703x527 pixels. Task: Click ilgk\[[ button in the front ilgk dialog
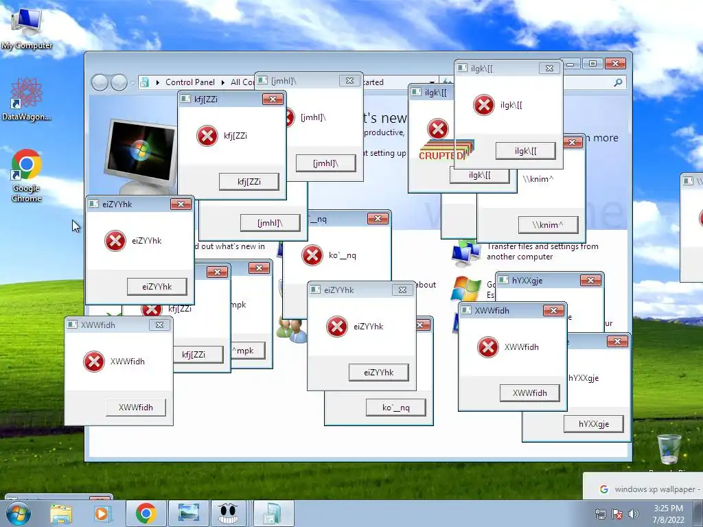(525, 151)
